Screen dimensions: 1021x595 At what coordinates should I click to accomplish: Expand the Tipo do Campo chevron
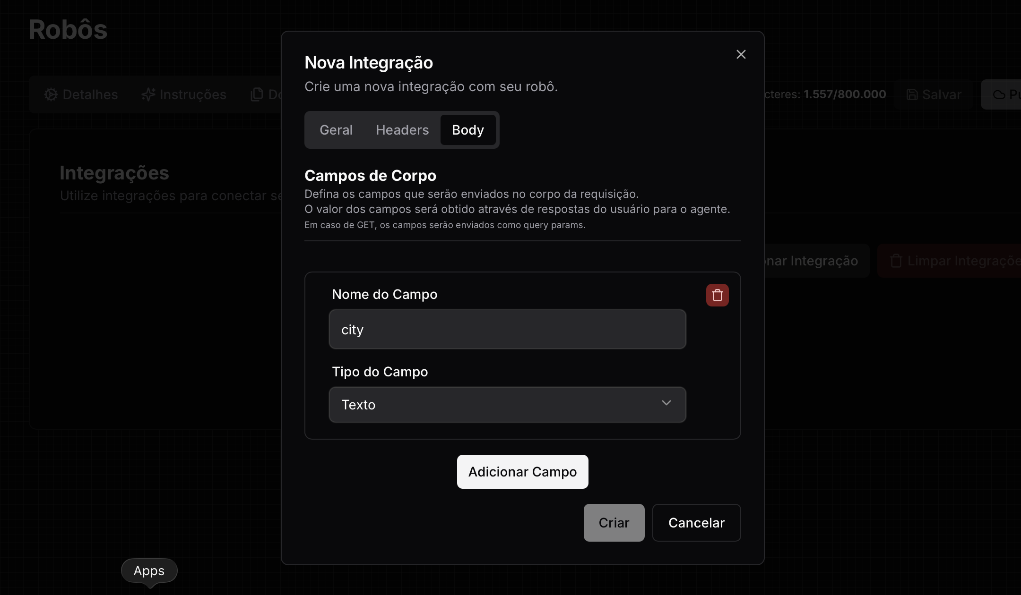coord(666,403)
